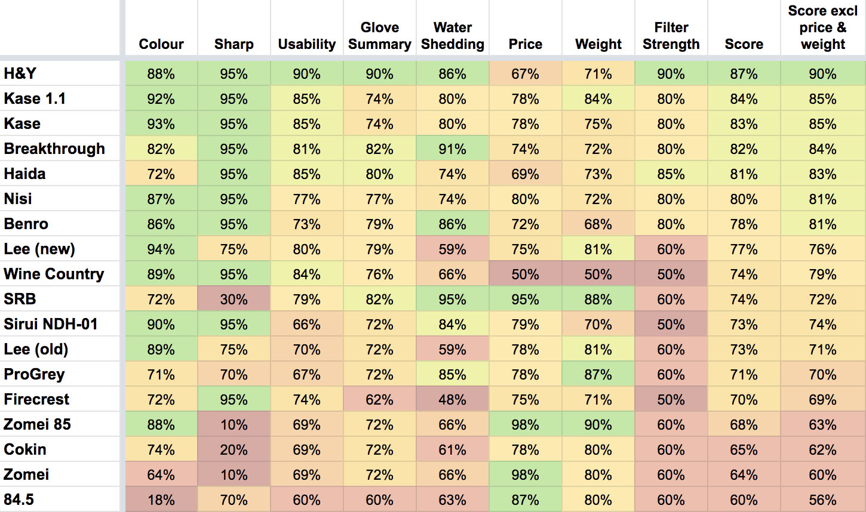Select the Sirui NDH-01 row label
This screenshot has height=512, width=866.
tap(51, 324)
